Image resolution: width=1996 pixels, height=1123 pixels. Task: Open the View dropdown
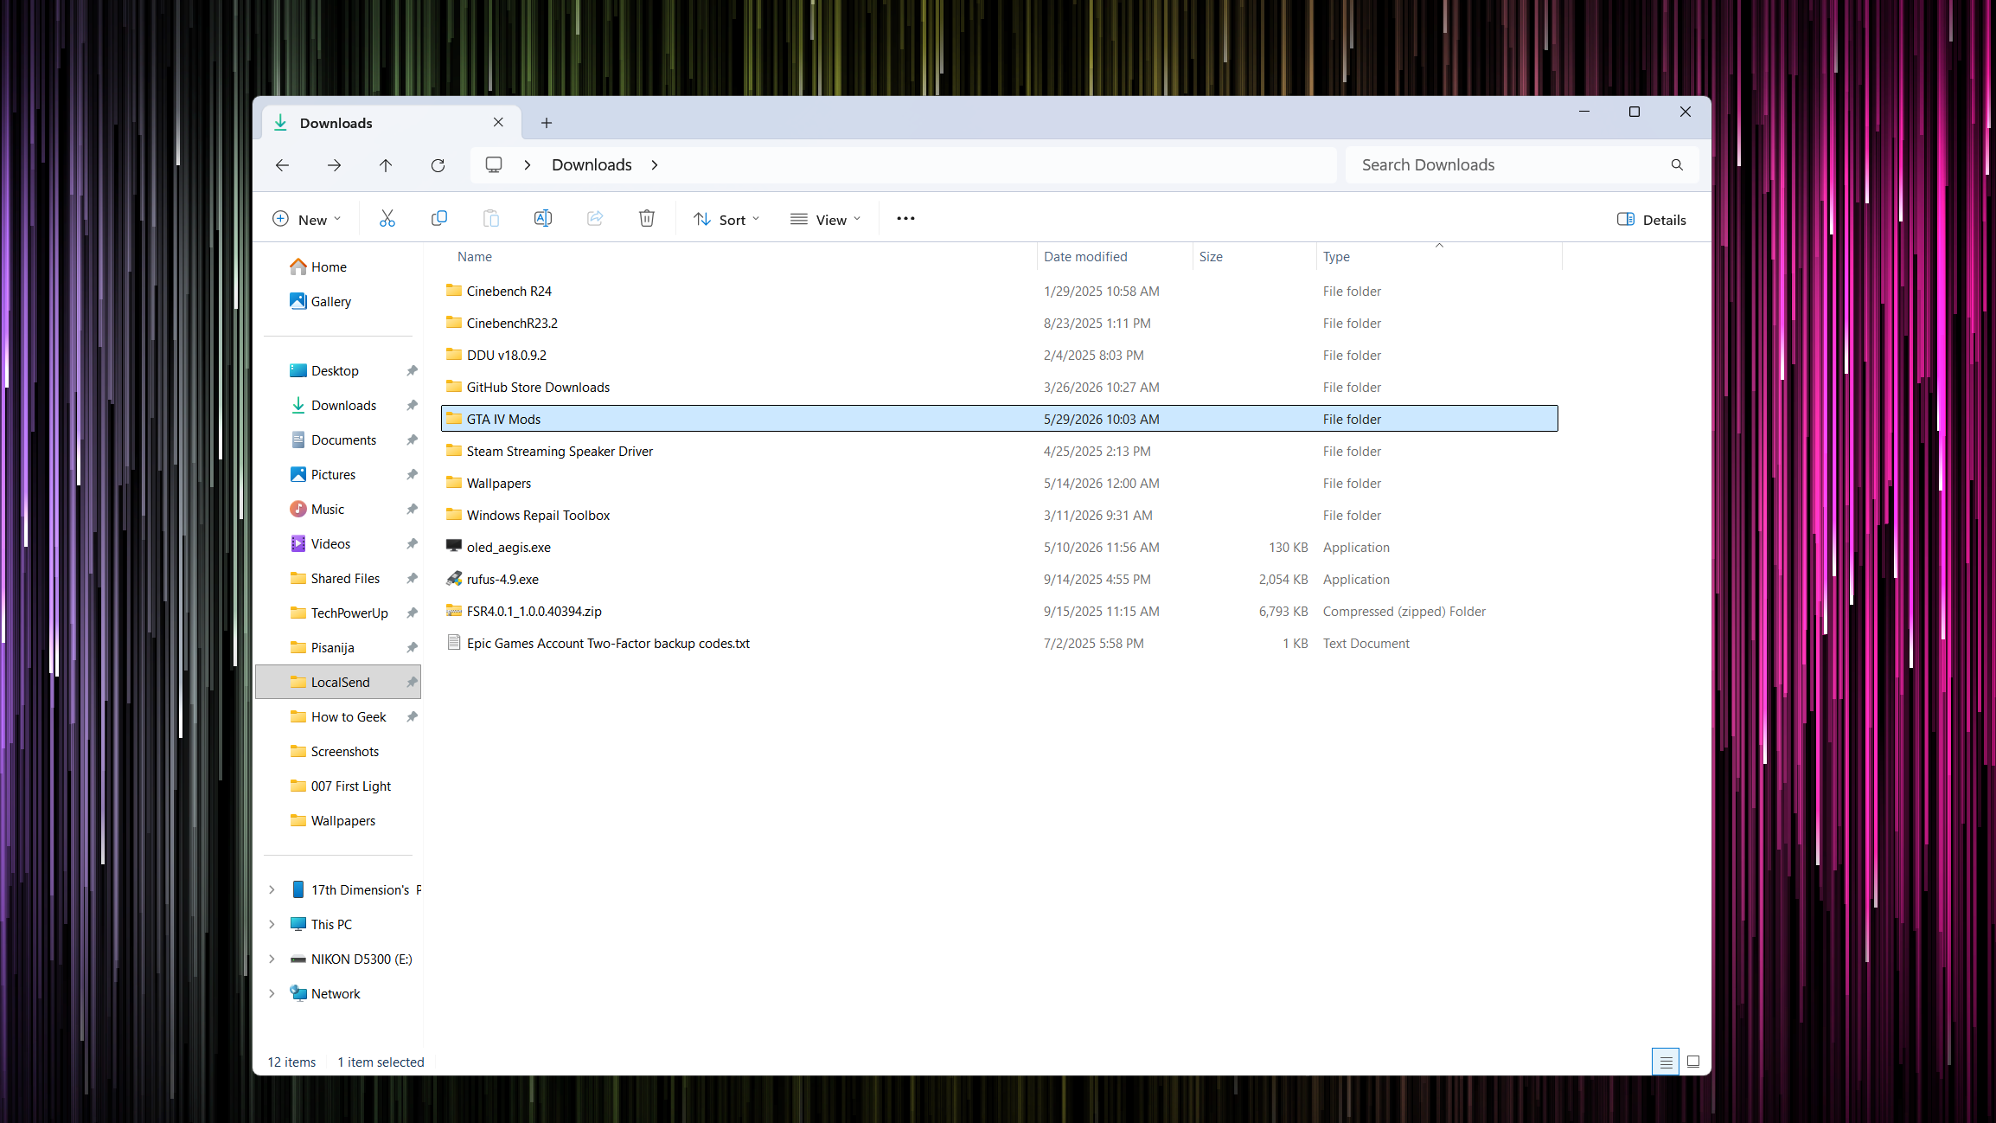click(x=825, y=220)
